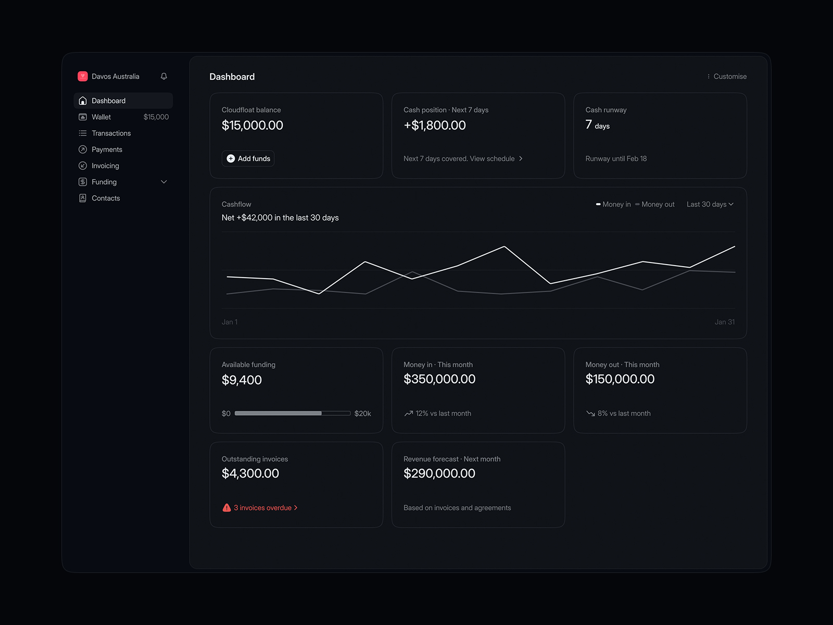The image size is (833, 625).
Task: Go to the Funding menu item
Action: click(104, 182)
